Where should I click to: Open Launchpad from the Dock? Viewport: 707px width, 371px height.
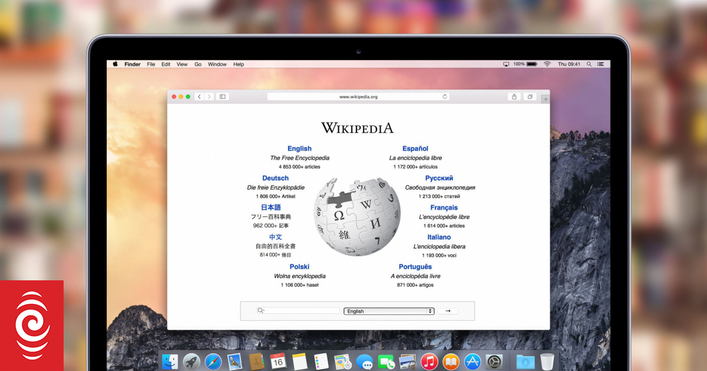pos(190,361)
